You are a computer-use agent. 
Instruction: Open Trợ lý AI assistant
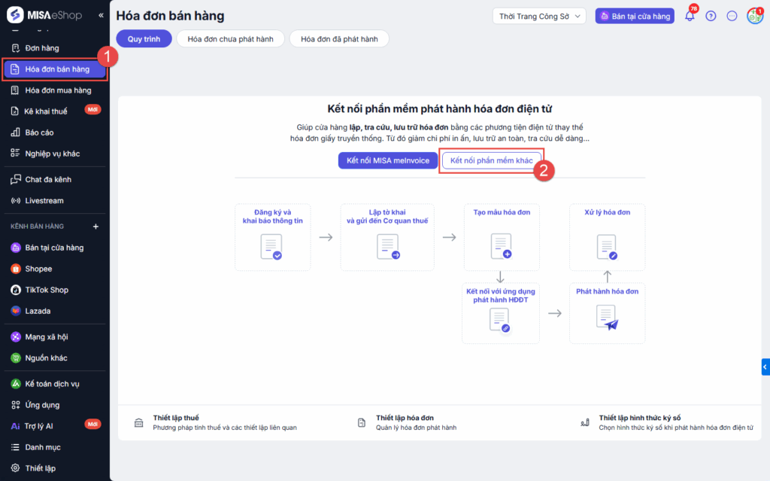click(39, 426)
